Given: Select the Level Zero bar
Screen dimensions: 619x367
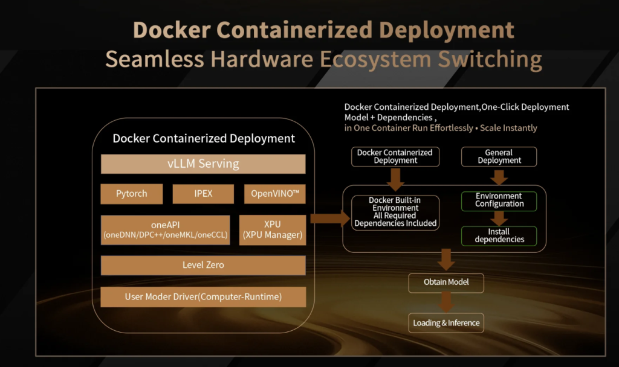Looking at the screenshot, I should tap(203, 265).
